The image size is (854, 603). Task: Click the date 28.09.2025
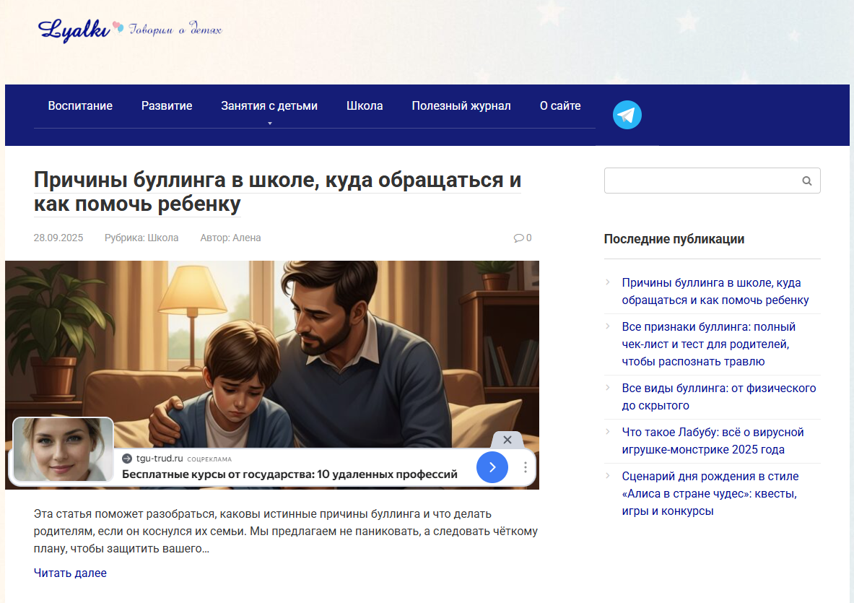(x=58, y=238)
